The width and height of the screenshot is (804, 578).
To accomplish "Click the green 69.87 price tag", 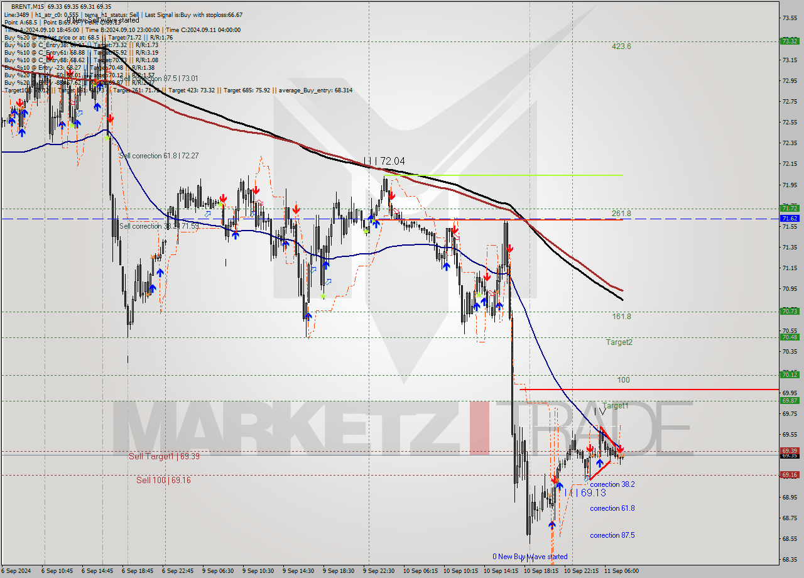I will coord(789,400).
